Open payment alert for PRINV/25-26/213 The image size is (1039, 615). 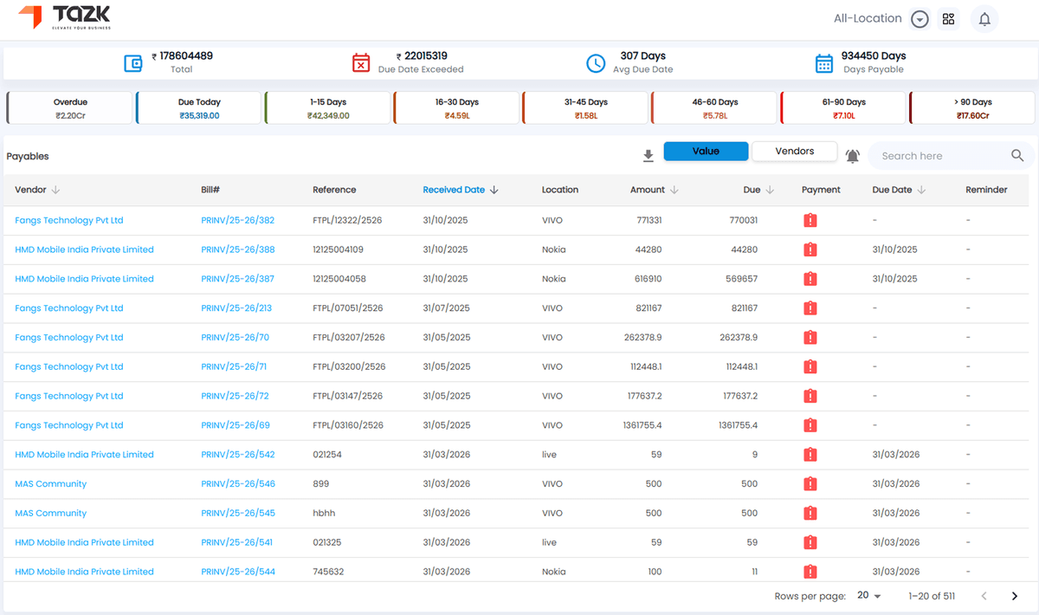810,308
